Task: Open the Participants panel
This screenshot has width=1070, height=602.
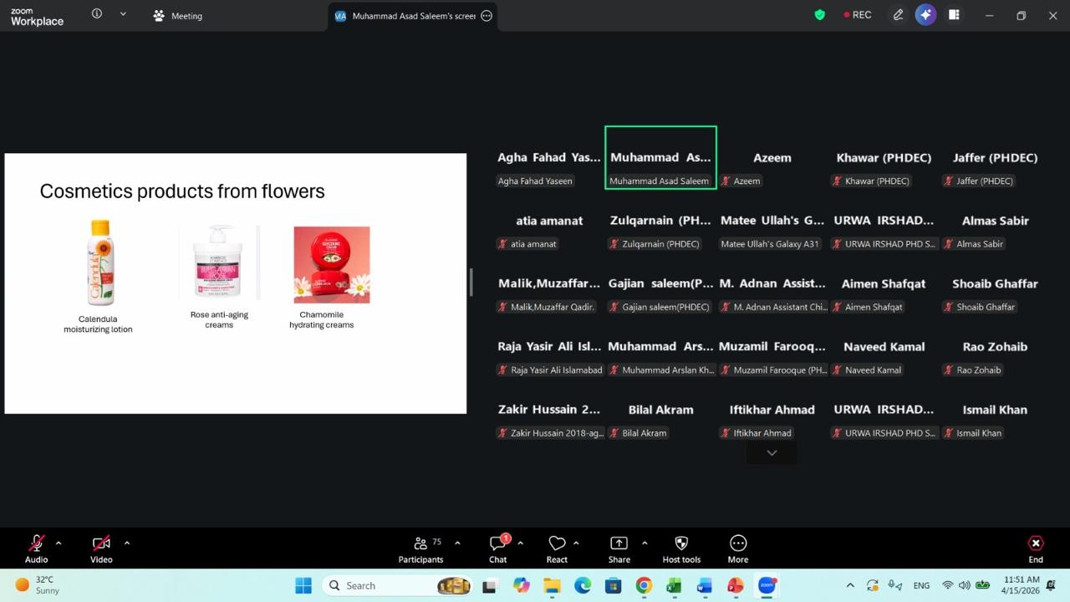Action: point(420,548)
